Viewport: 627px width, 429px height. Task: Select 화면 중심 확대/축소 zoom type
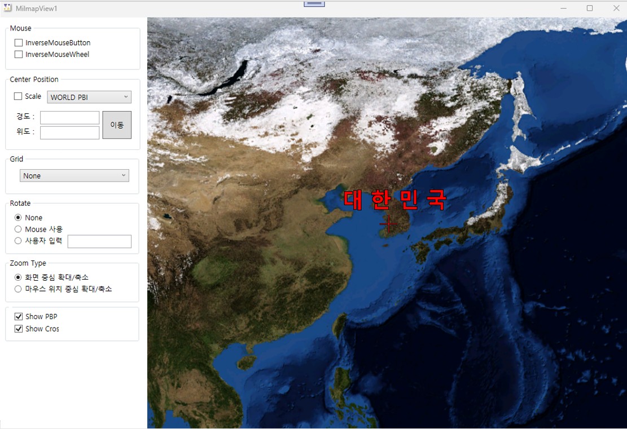coord(18,277)
